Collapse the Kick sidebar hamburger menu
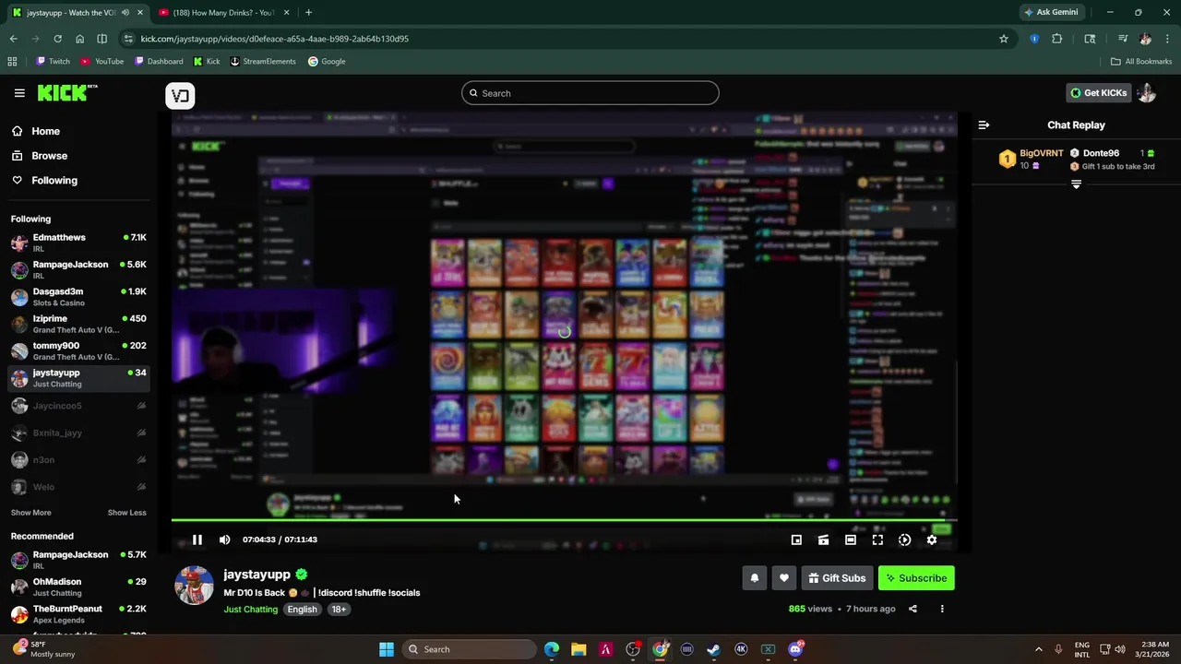 (19, 93)
